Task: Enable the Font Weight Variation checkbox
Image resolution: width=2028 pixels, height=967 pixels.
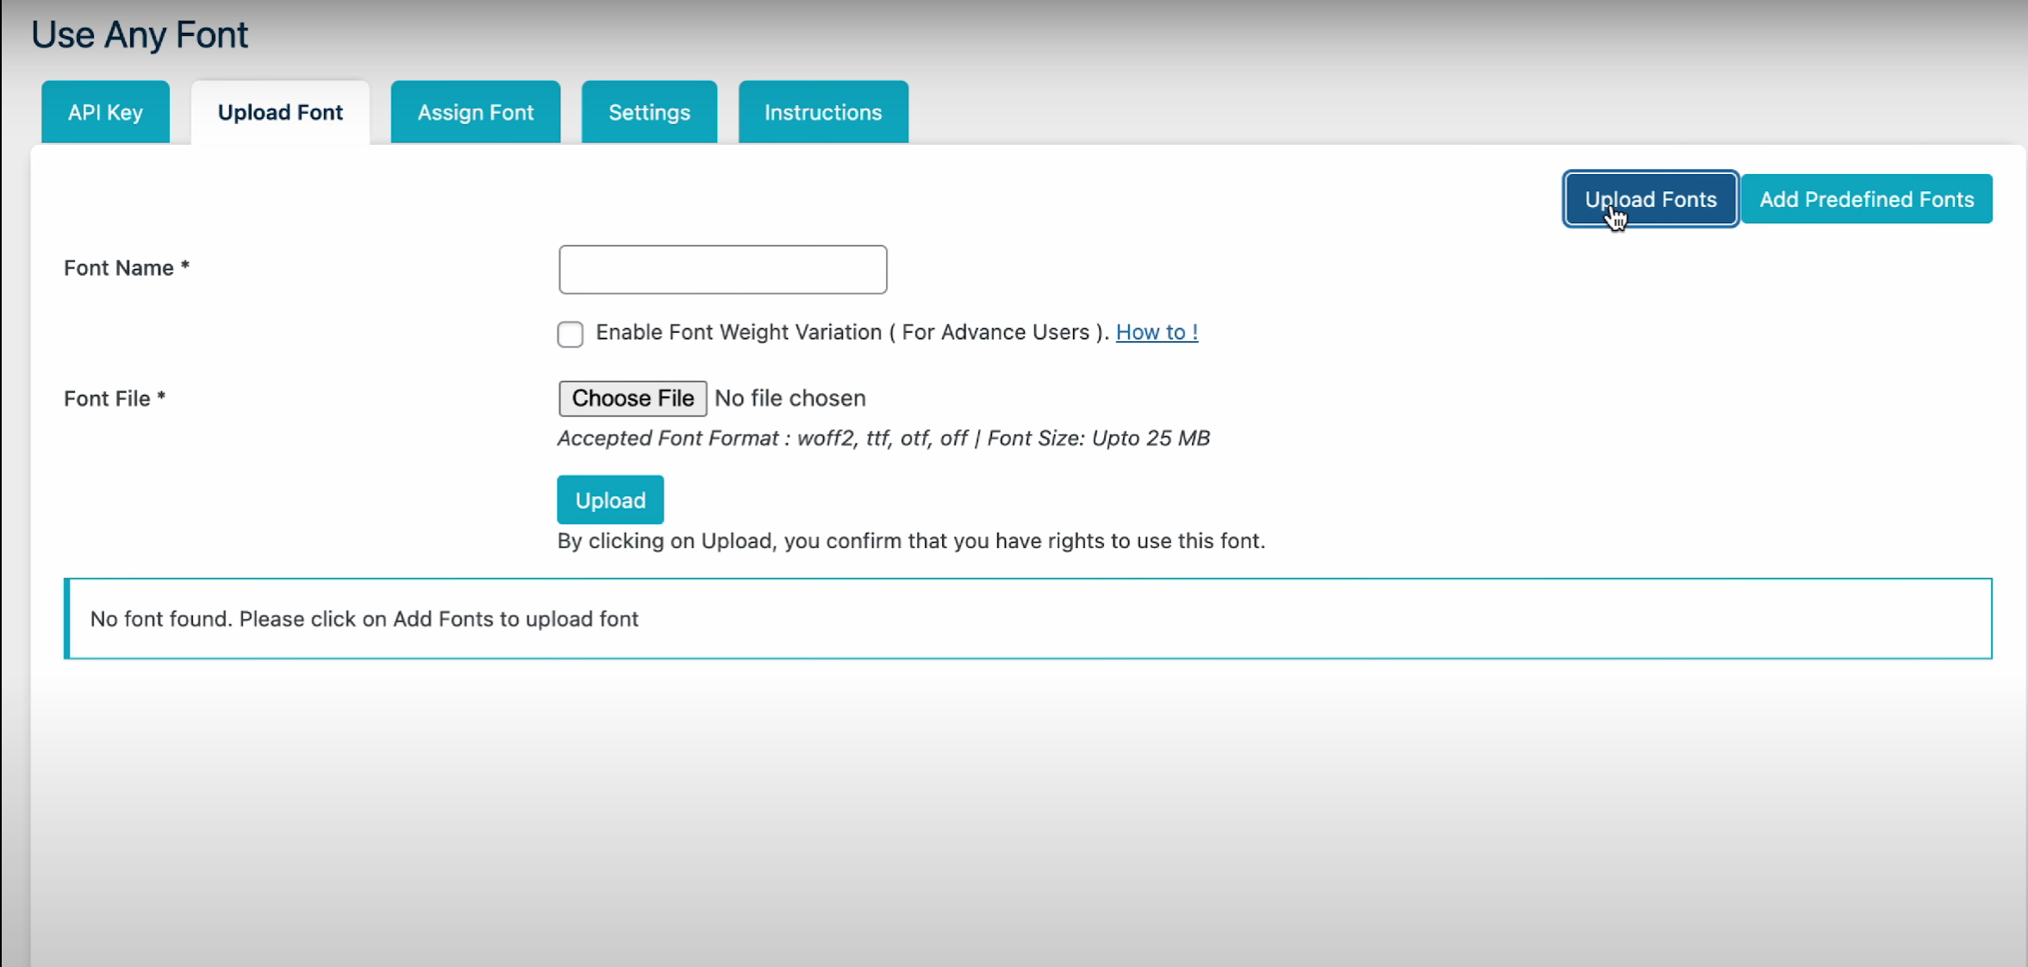Action: (x=570, y=334)
